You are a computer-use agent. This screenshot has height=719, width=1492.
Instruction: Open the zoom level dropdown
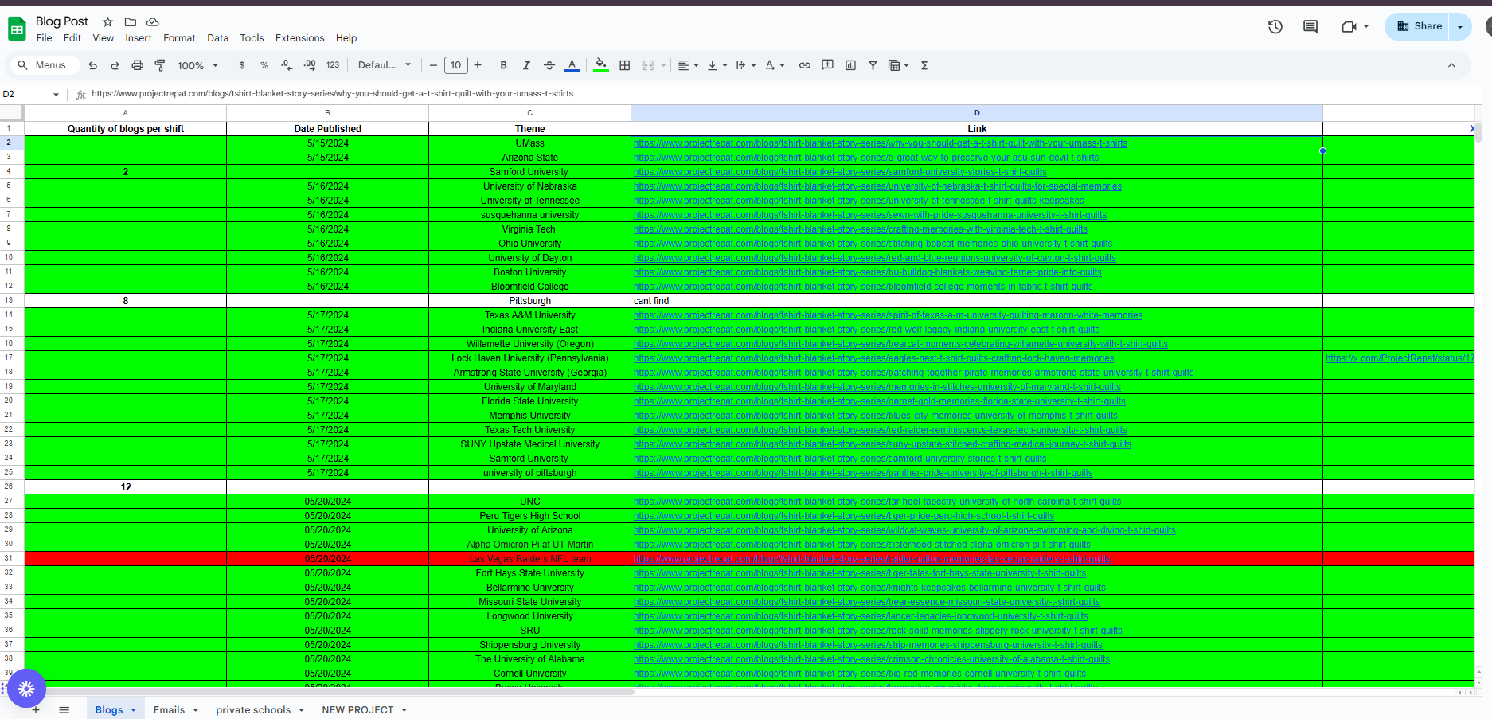pyautogui.click(x=198, y=65)
